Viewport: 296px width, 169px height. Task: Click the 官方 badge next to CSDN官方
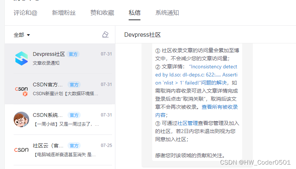pos(74,85)
